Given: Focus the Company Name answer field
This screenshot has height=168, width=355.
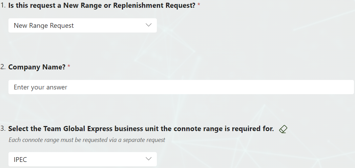Looking at the screenshot, I should tap(181, 87).
